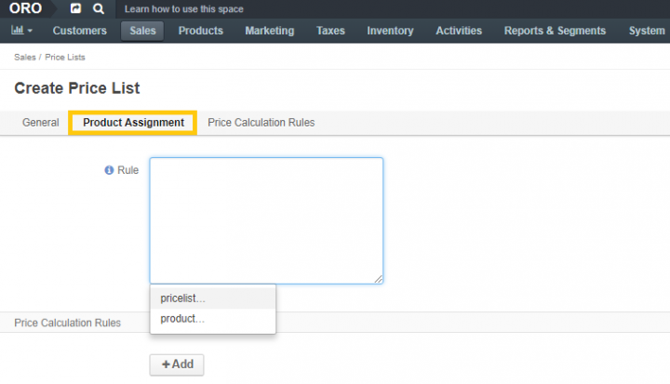Open the shortcuts share icon
Image resolution: width=670 pixels, height=384 pixels.
point(75,8)
